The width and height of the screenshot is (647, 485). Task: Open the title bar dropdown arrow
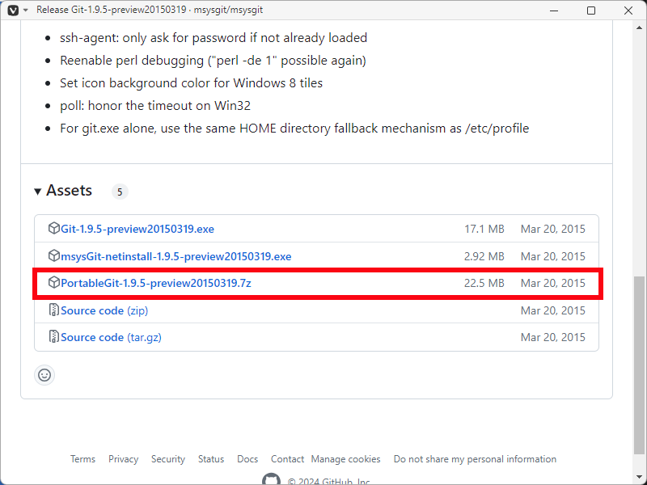tap(26, 11)
